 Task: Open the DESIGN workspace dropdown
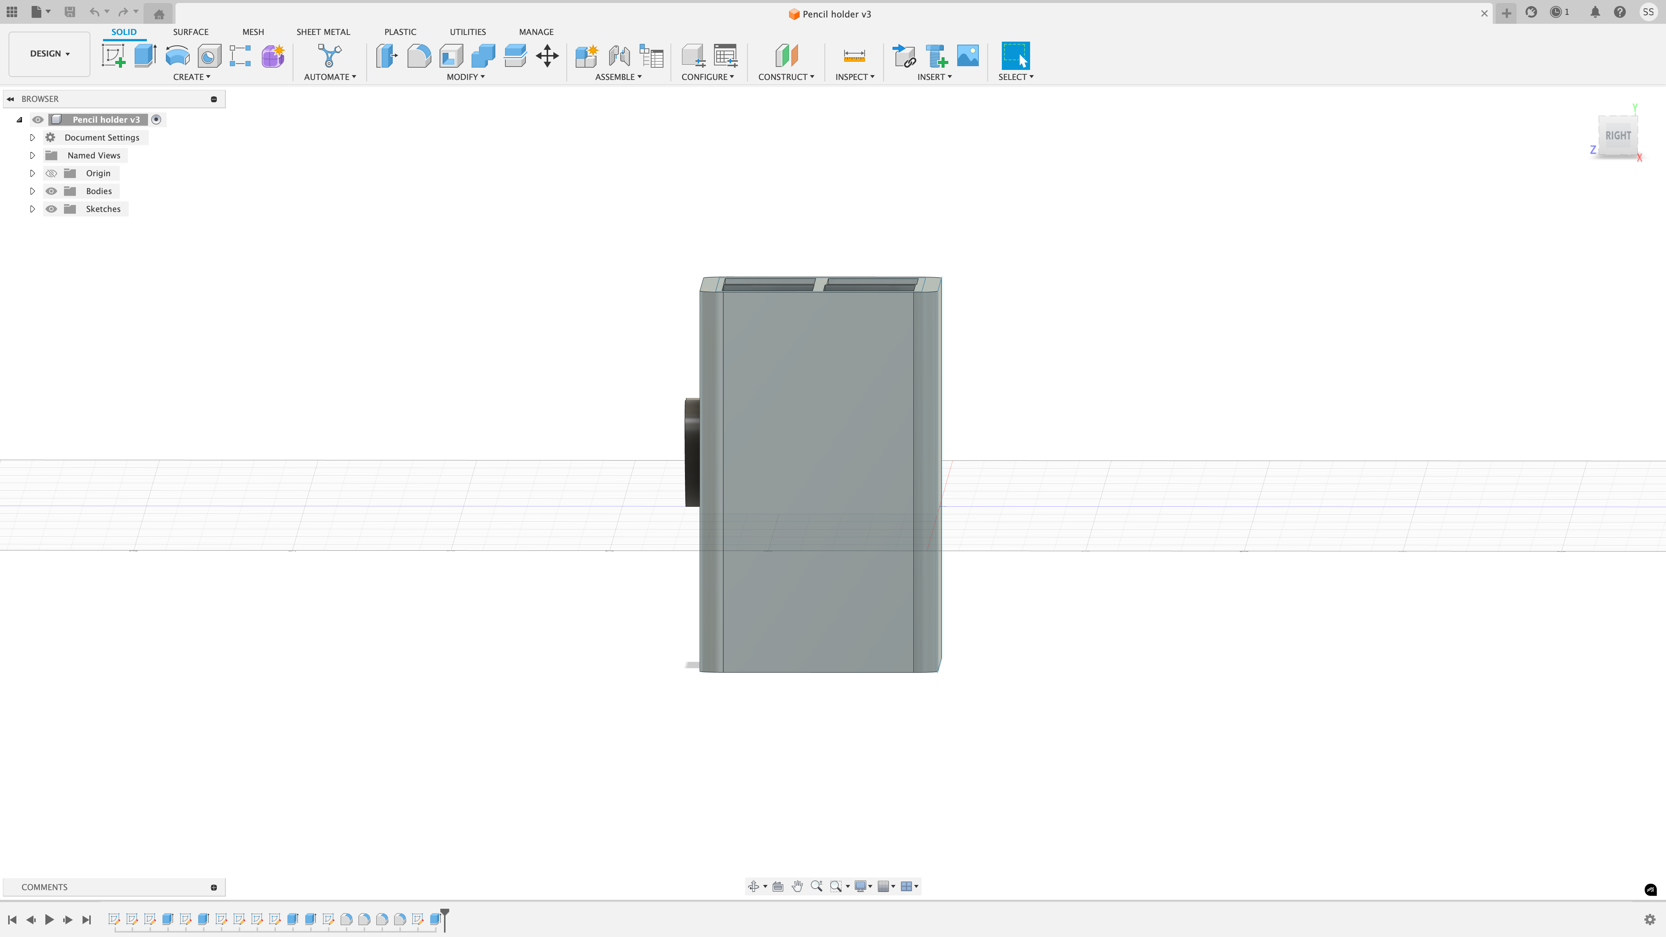click(49, 54)
